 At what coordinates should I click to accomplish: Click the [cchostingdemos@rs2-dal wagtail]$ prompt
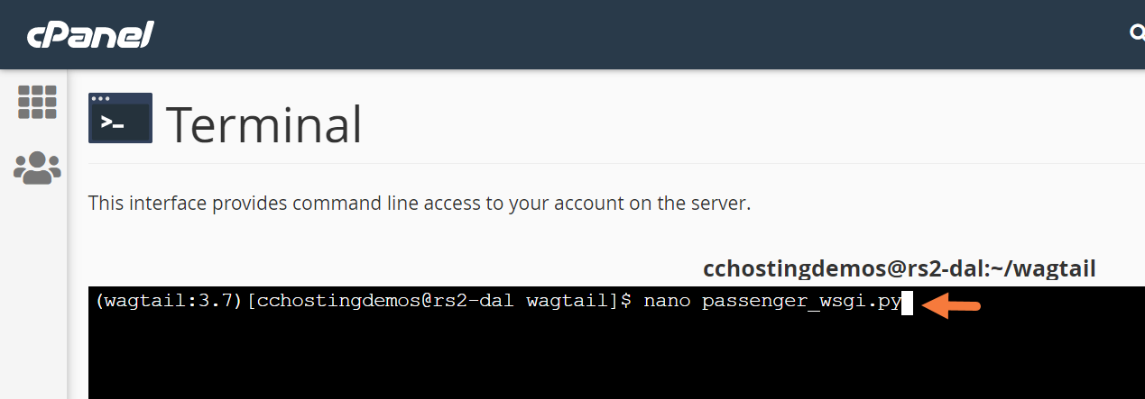point(439,303)
